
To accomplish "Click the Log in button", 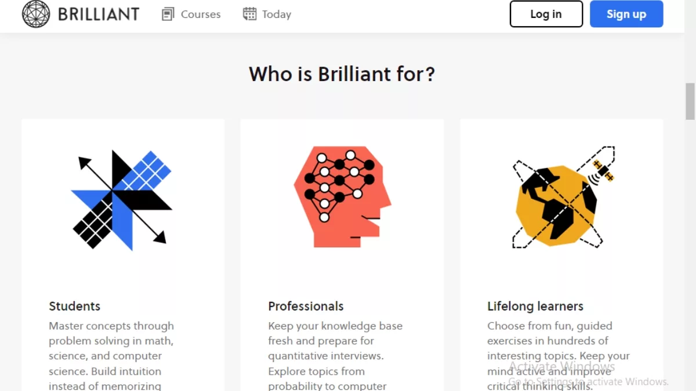I will tap(546, 14).
